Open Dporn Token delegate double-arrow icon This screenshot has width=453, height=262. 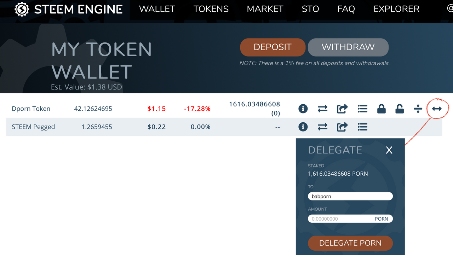click(437, 109)
